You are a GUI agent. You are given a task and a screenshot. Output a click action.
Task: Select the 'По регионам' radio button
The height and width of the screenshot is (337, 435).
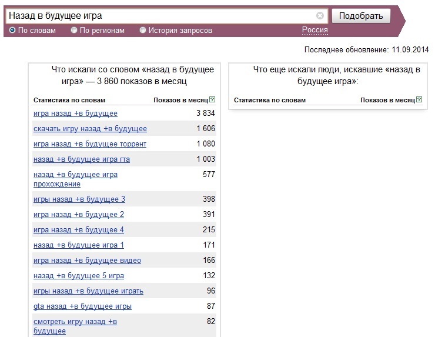pyautogui.click(x=74, y=30)
